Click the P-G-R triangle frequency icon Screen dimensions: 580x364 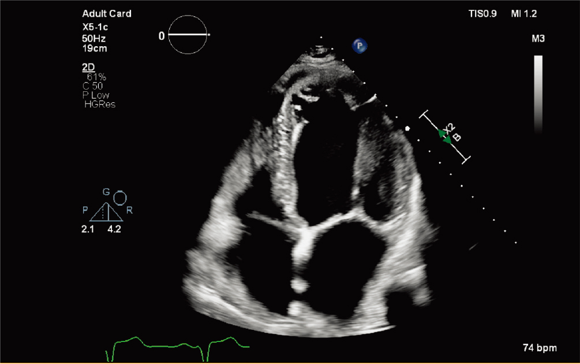point(106,212)
